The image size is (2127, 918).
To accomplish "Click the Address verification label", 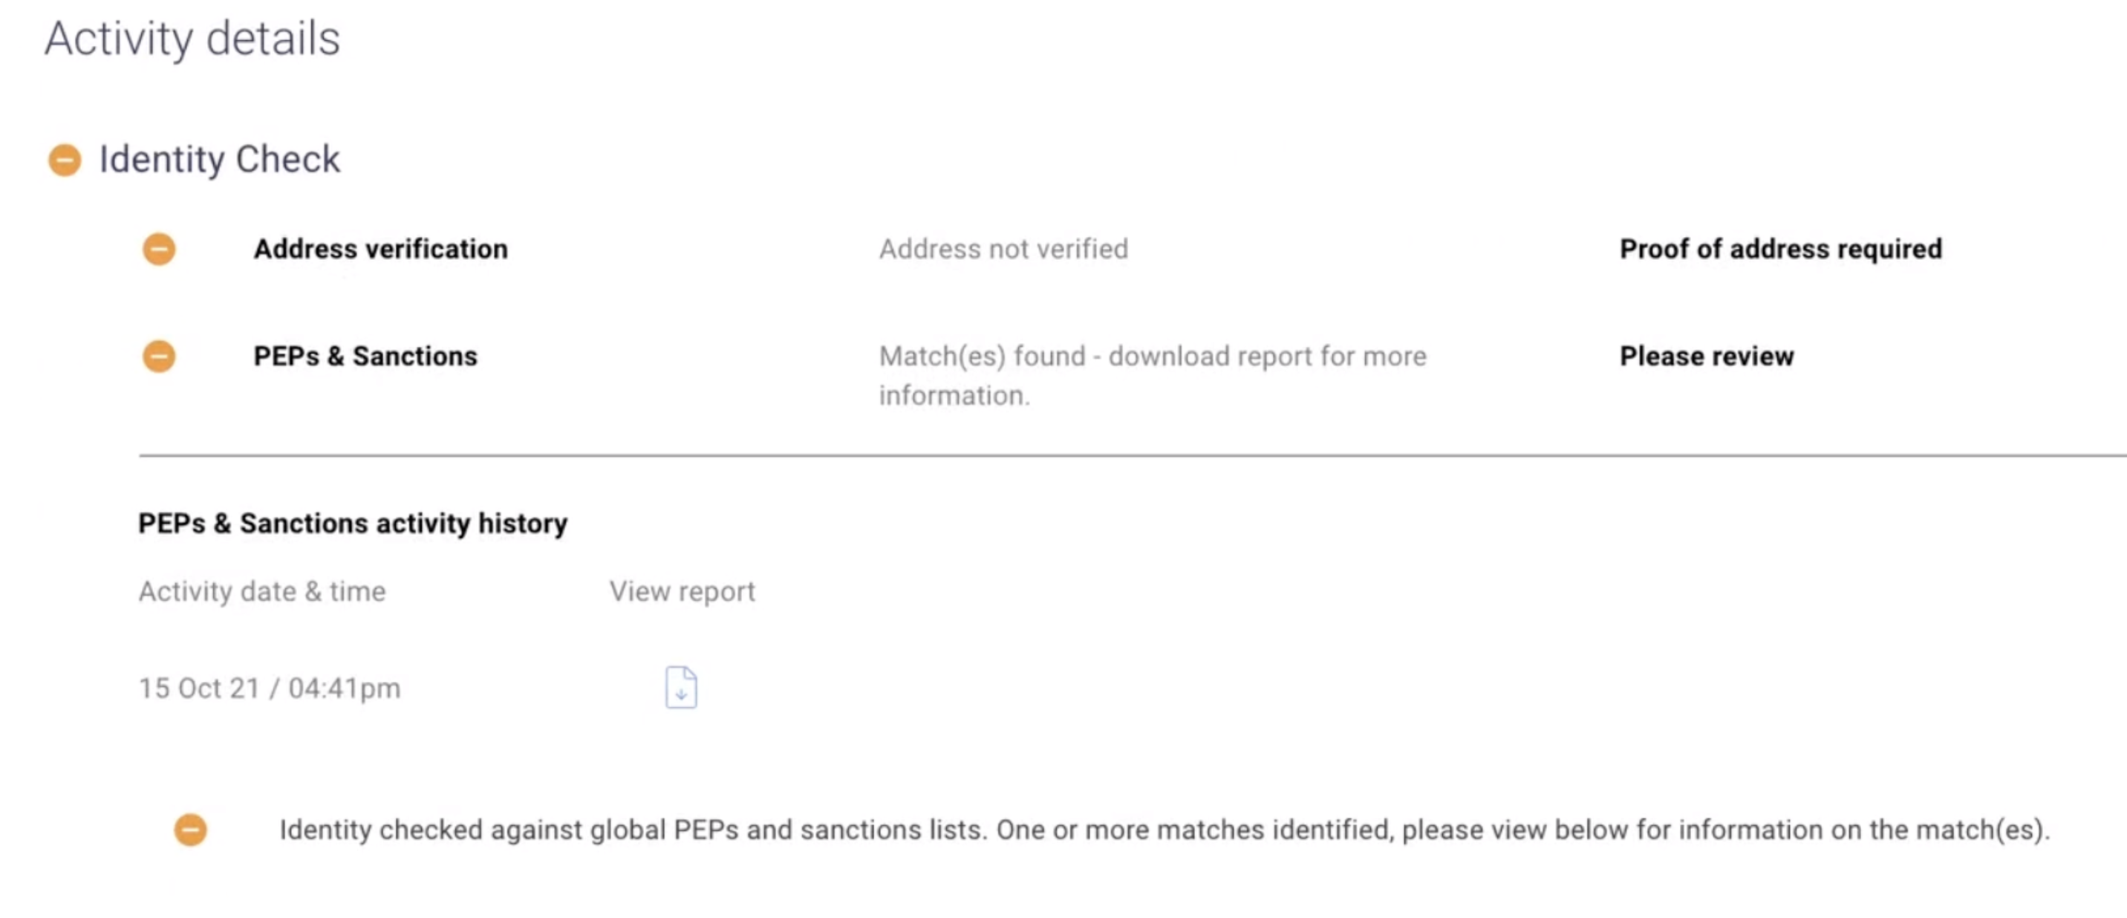I will tap(381, 250).
